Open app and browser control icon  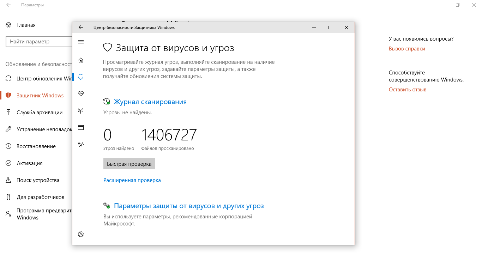coord(81,127)
